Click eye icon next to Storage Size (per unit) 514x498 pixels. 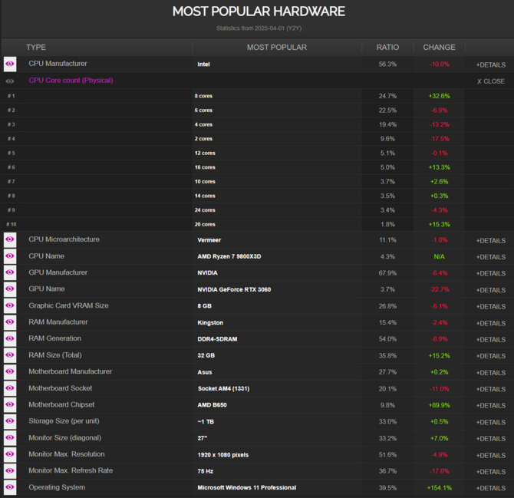click(x=10, y=421)
